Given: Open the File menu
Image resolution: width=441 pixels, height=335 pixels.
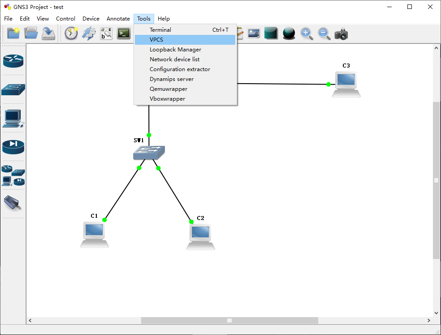Looking at the screenshot, I should [x=8, y=18].
